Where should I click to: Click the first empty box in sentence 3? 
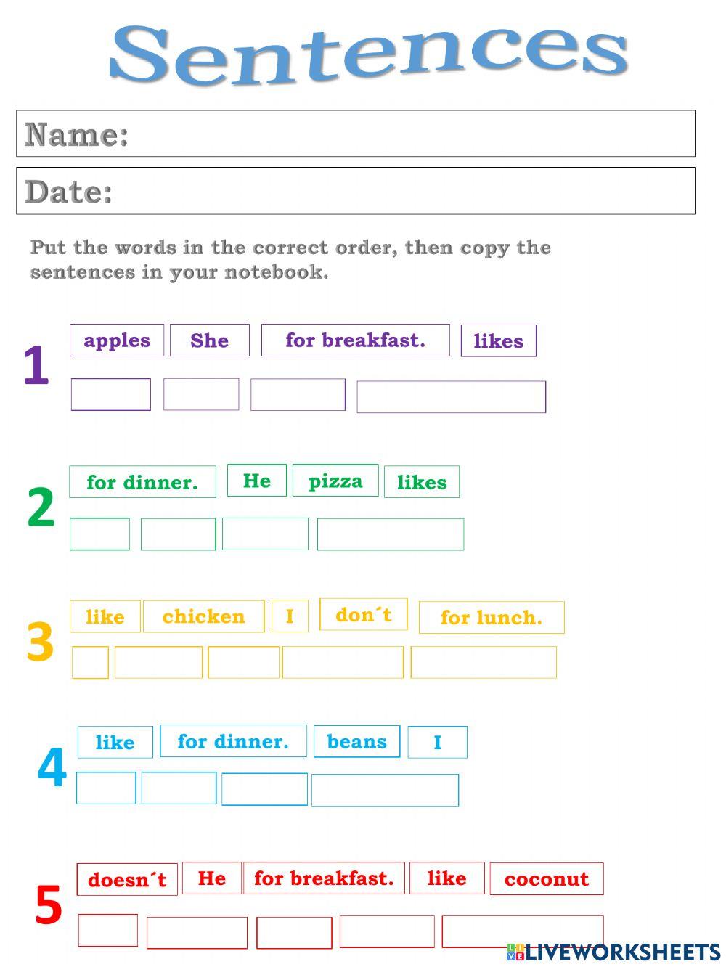click(x=90, y=662)
